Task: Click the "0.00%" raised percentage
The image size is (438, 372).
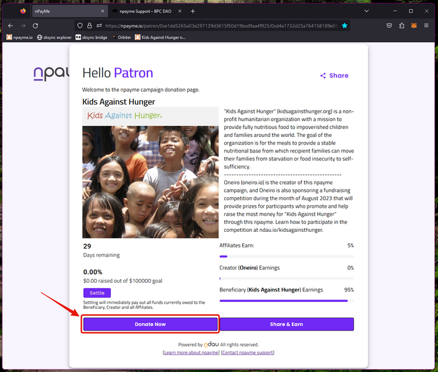Action: tap(93, 272)
